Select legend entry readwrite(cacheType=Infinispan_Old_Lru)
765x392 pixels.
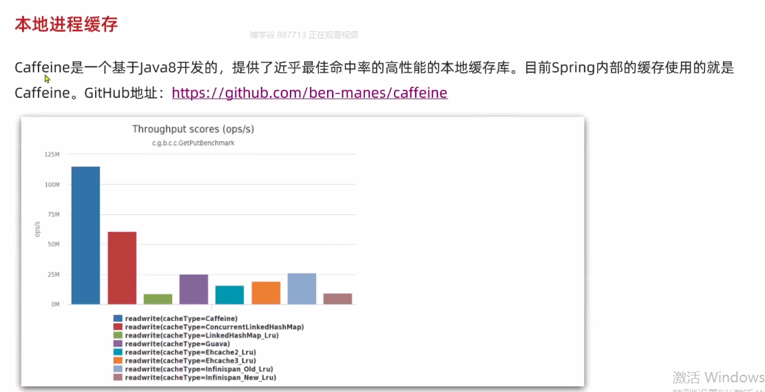[199, 369]
